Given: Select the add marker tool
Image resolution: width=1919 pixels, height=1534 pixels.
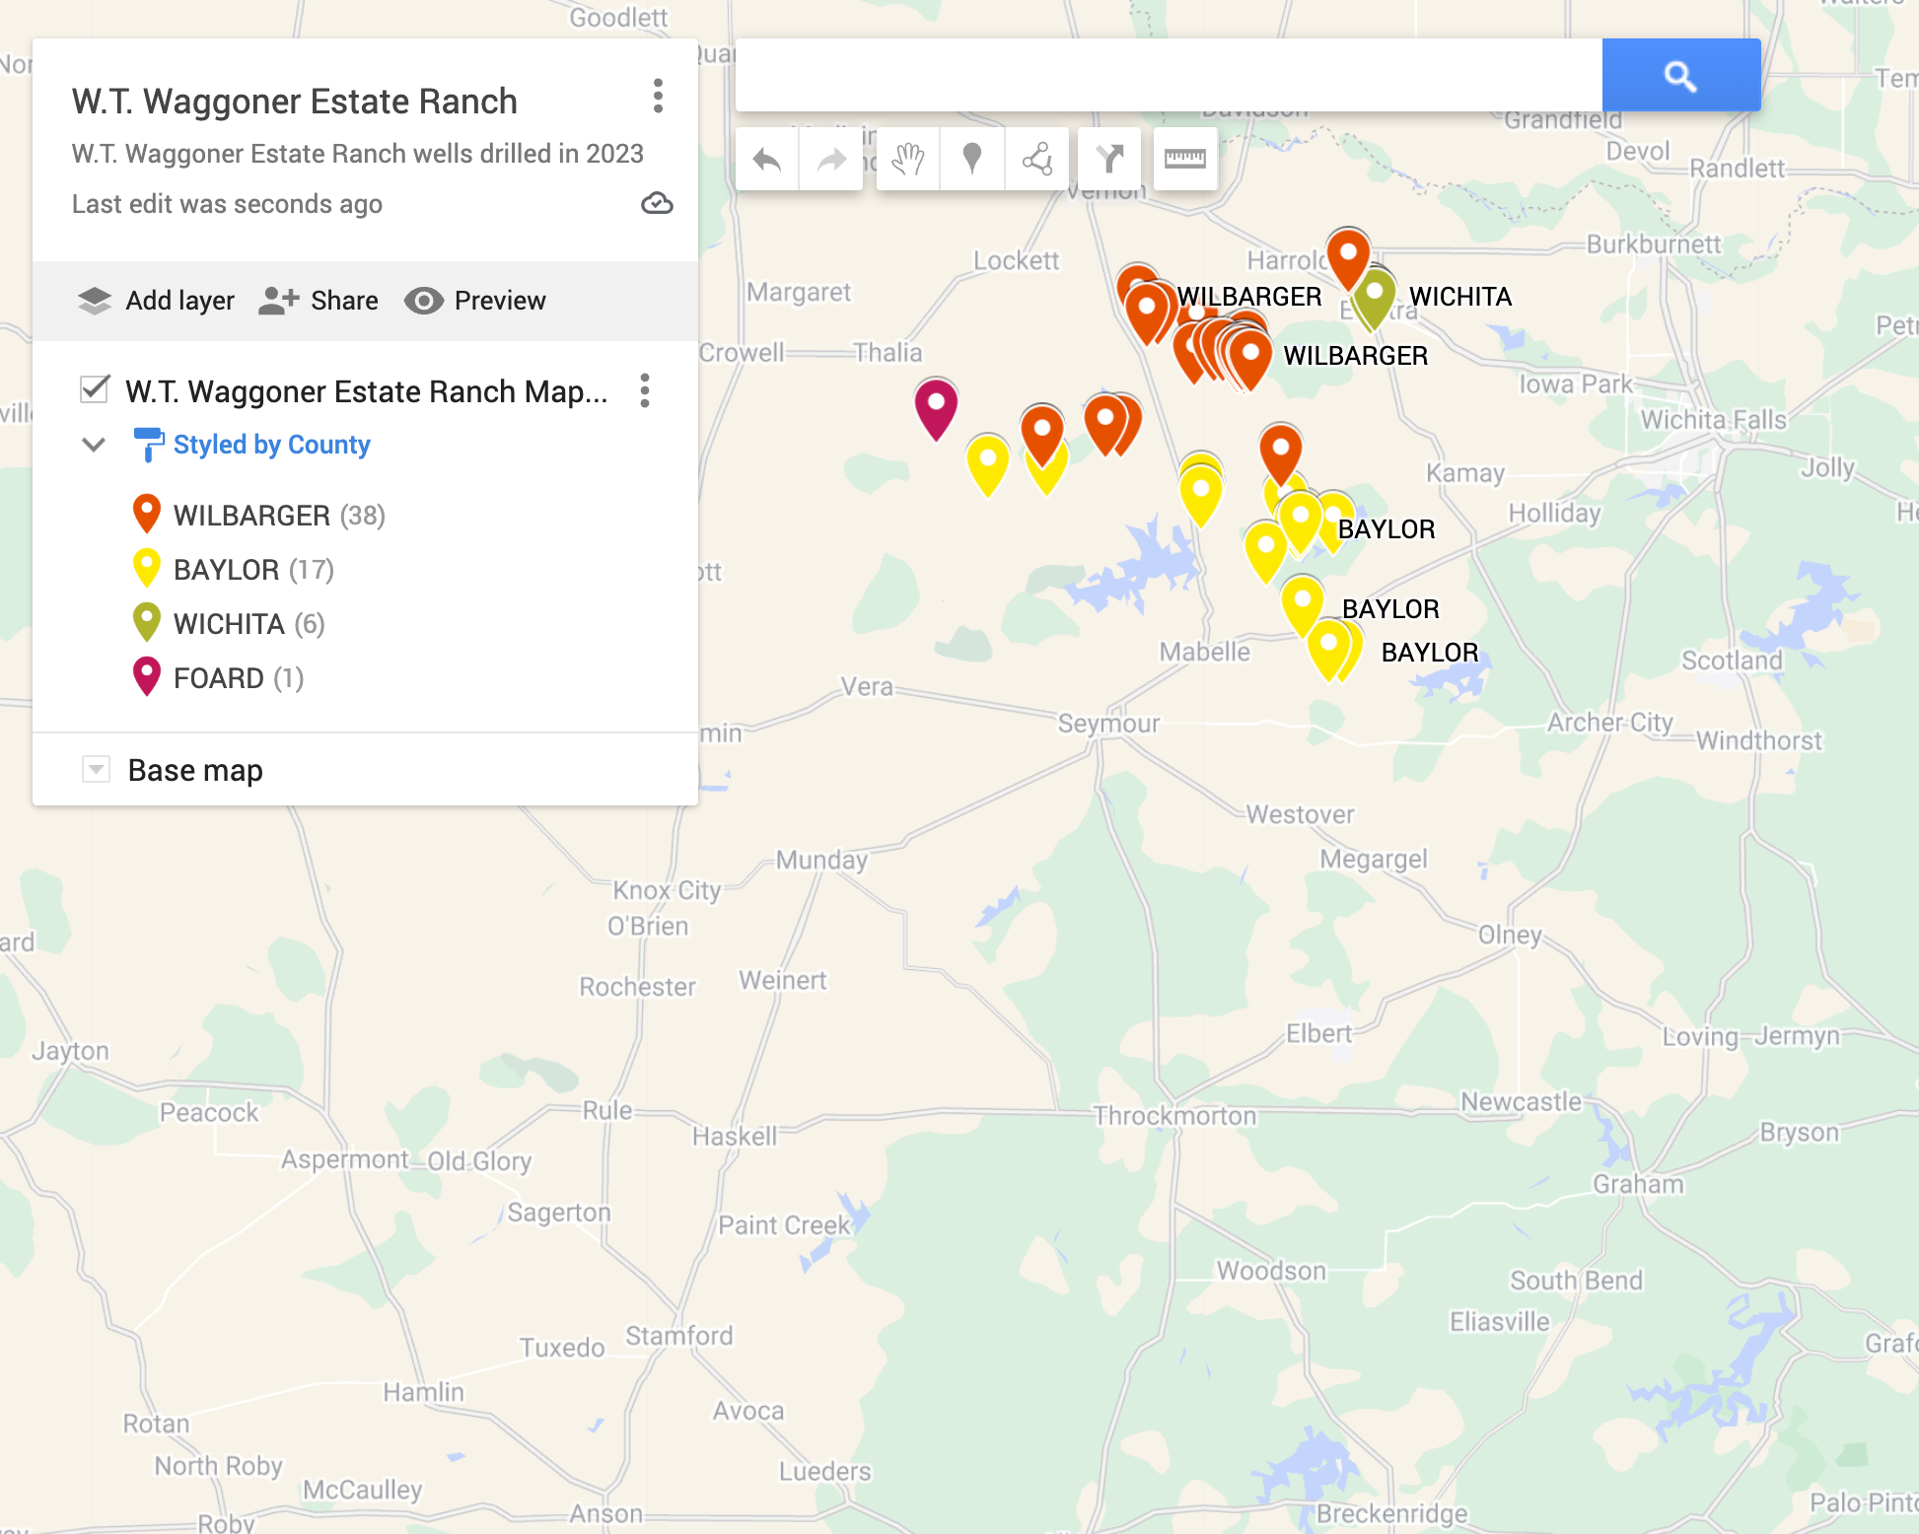Looking at the screenshot, I should coord(971,159).
